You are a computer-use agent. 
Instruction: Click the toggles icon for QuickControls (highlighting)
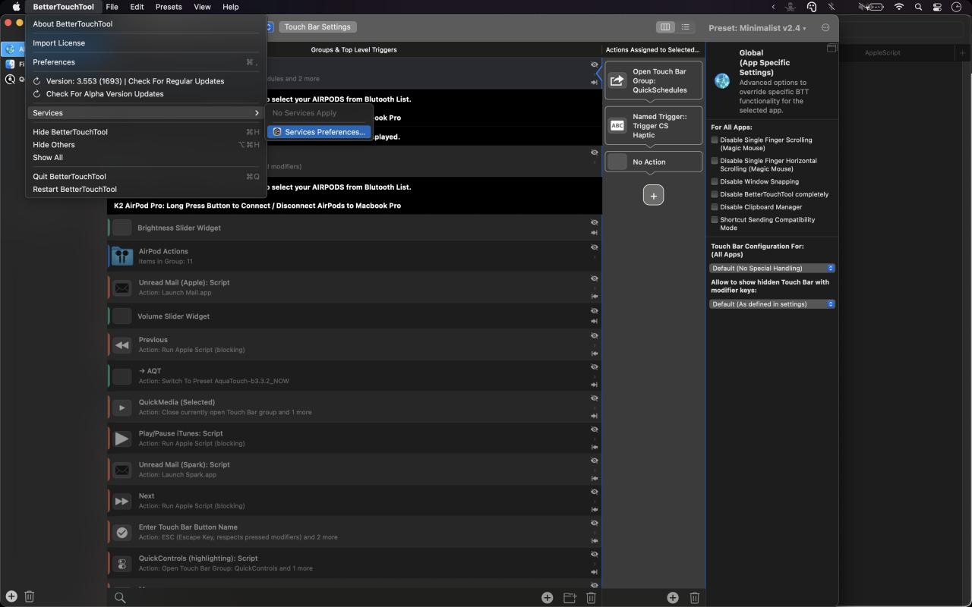[122, 564]
